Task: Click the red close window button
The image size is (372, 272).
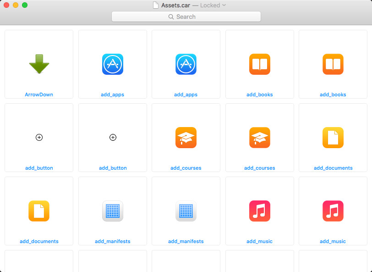Action: 6,5
